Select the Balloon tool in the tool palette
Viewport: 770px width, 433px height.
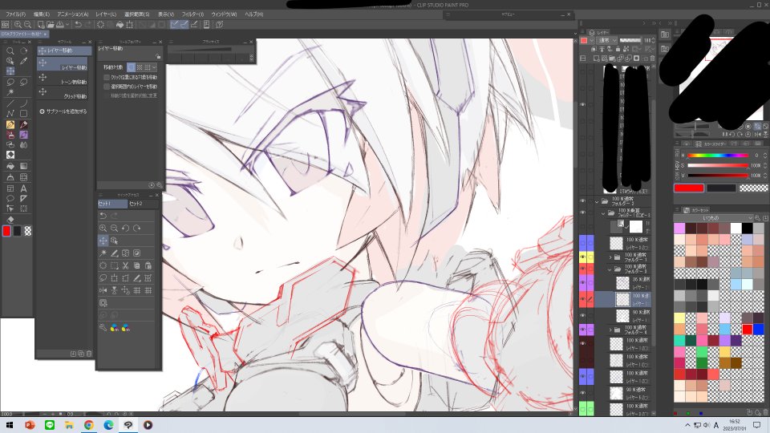click(x=10, y=198)
